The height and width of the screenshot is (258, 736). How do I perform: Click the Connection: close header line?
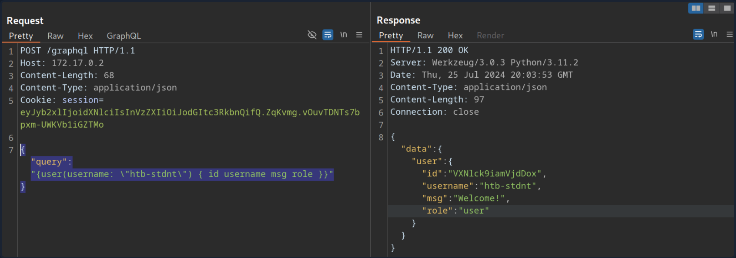point(434,112)
